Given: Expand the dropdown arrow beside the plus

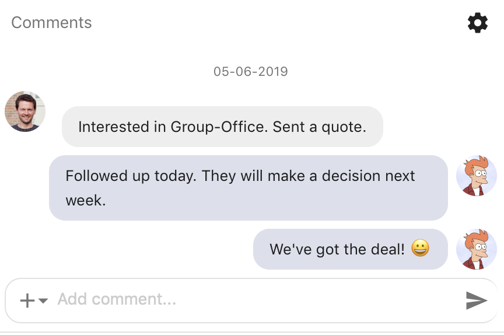Looking at the screenshot, I should 43,301.
